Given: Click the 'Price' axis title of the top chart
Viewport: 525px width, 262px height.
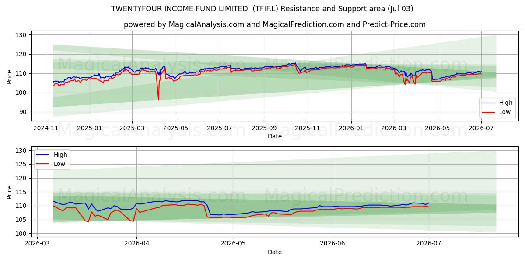Looking at the screenshot, I should tap(10, 76).
